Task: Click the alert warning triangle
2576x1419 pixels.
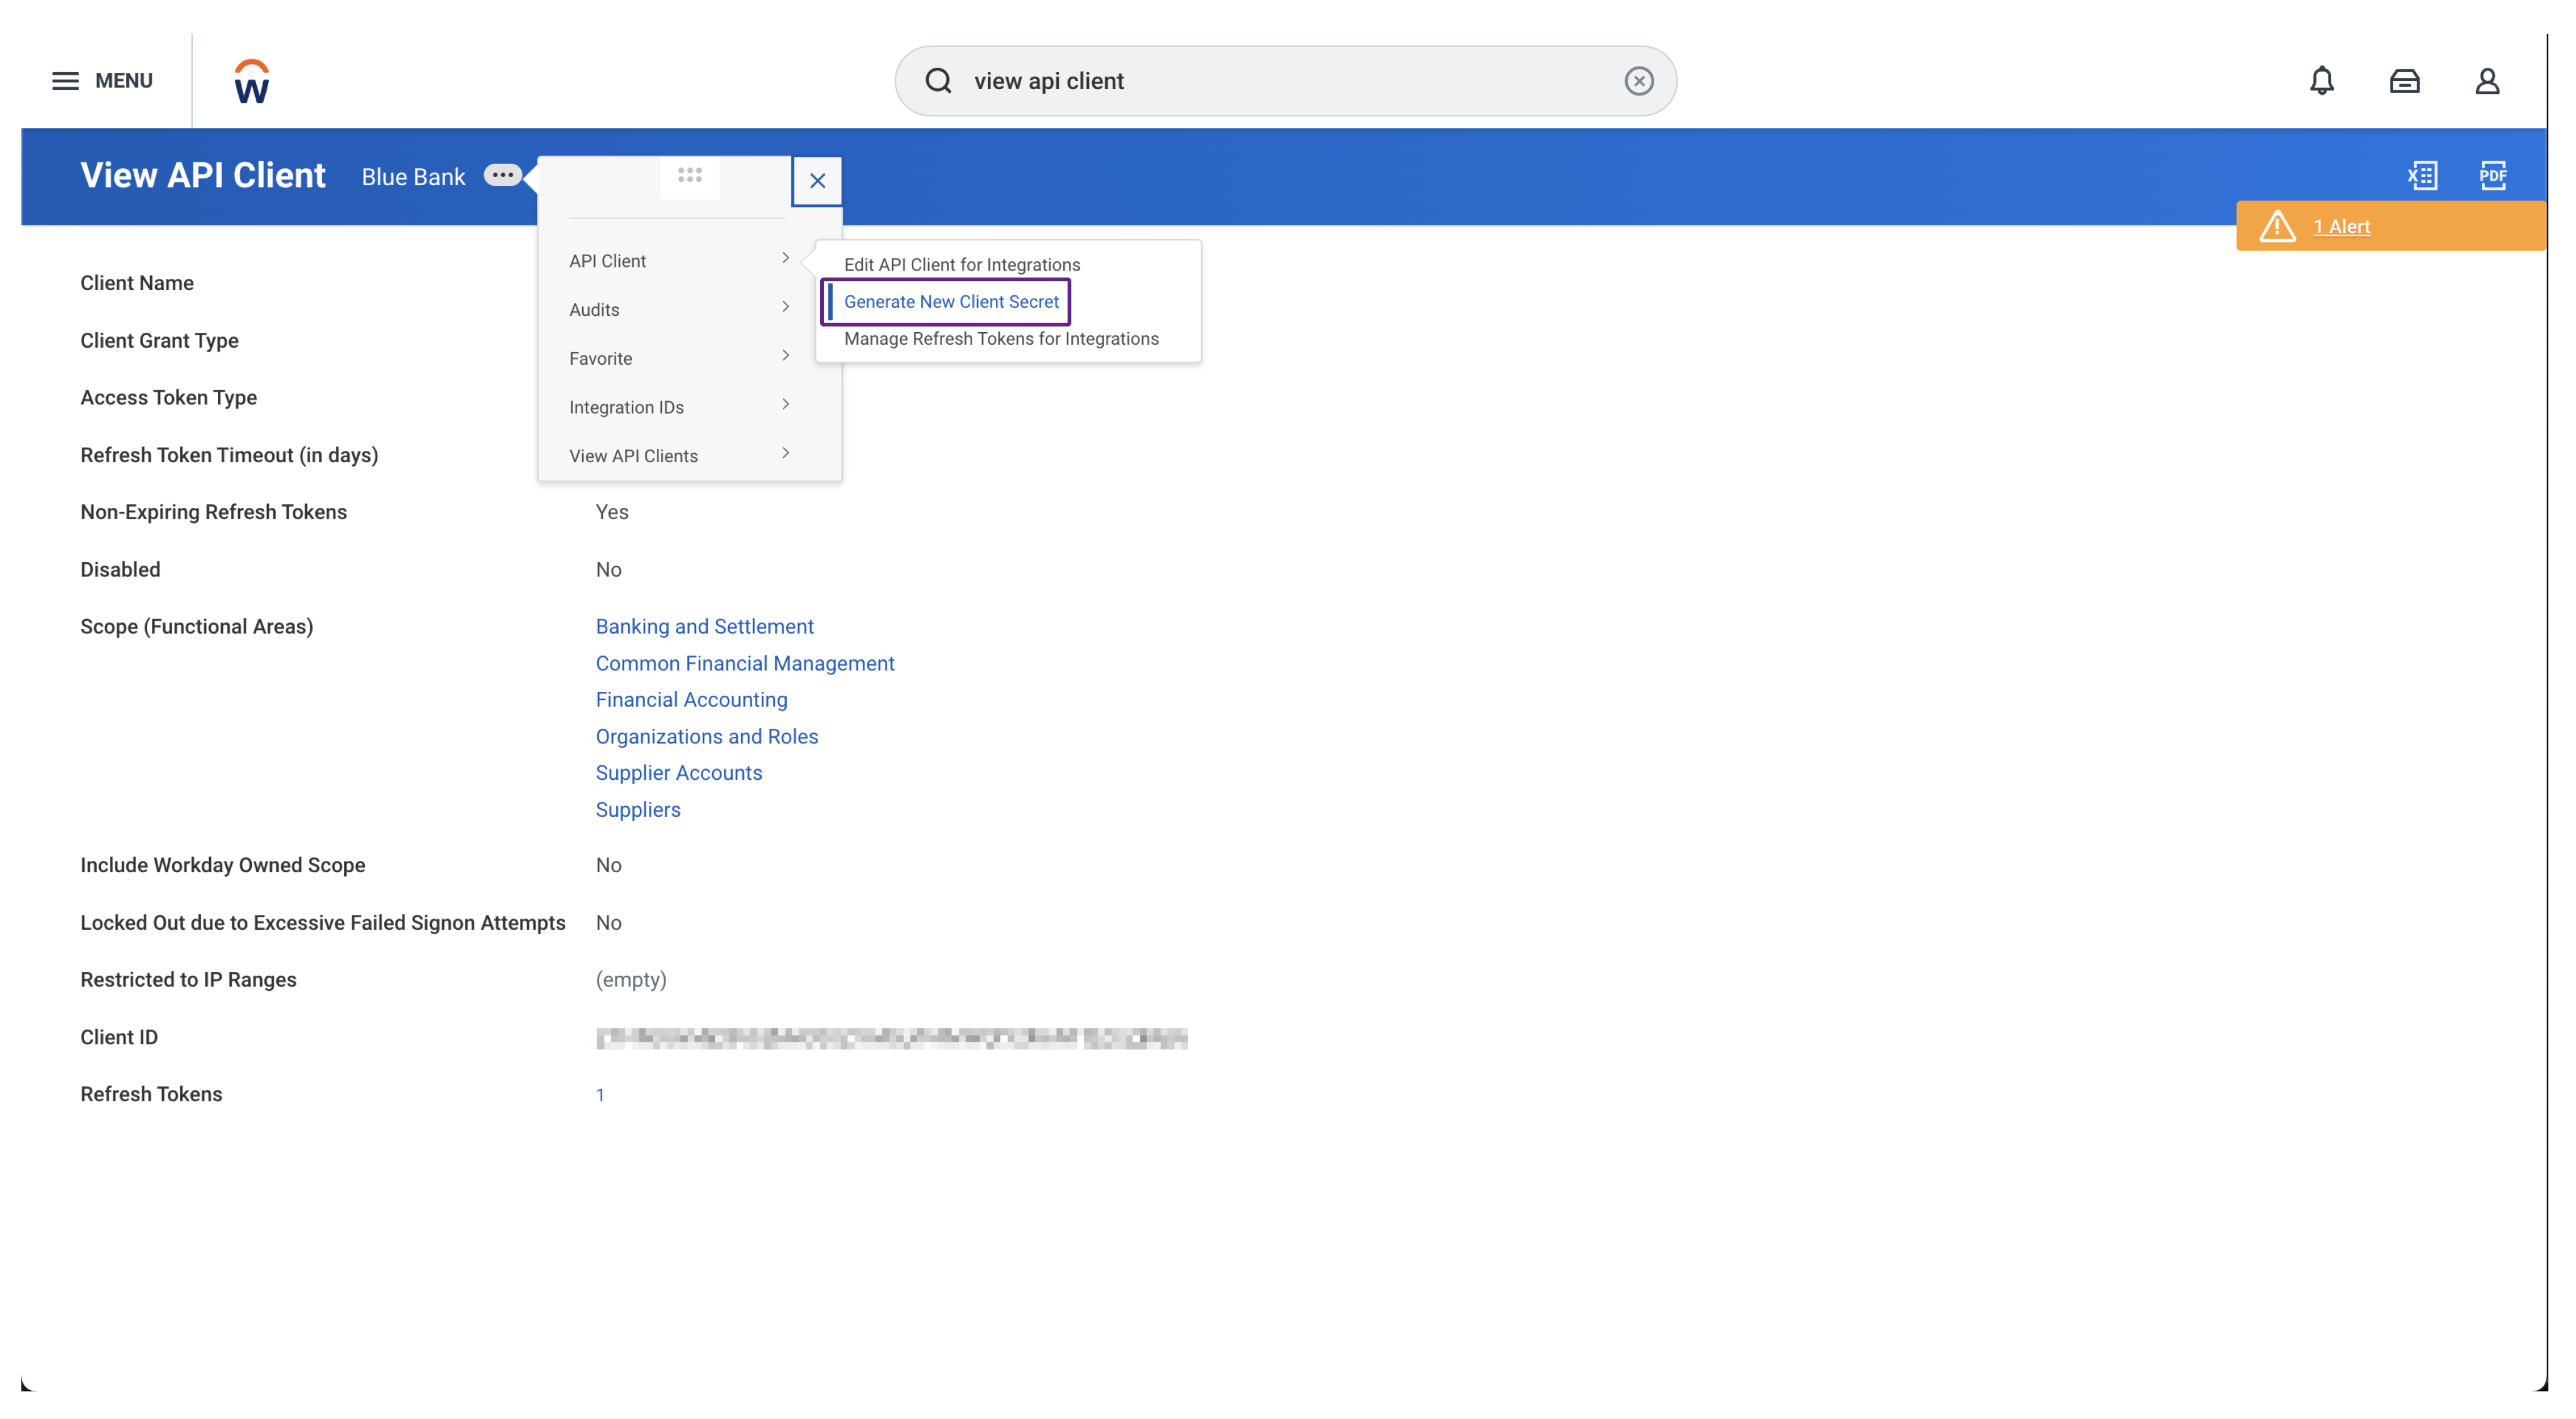Action: 2277,226
